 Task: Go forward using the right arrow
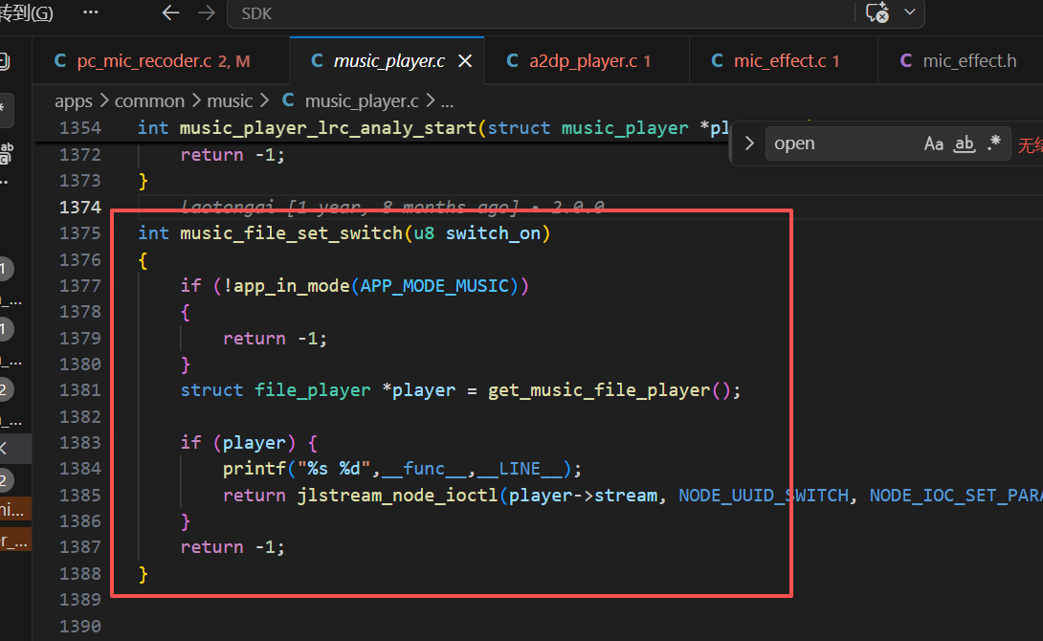pyautogui.click(x=206, y=12)
